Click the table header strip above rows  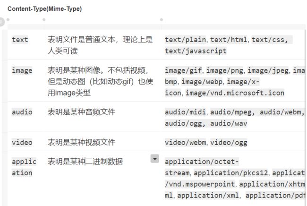point(157,27)
